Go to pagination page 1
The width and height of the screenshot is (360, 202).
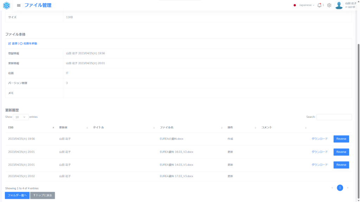340,188
